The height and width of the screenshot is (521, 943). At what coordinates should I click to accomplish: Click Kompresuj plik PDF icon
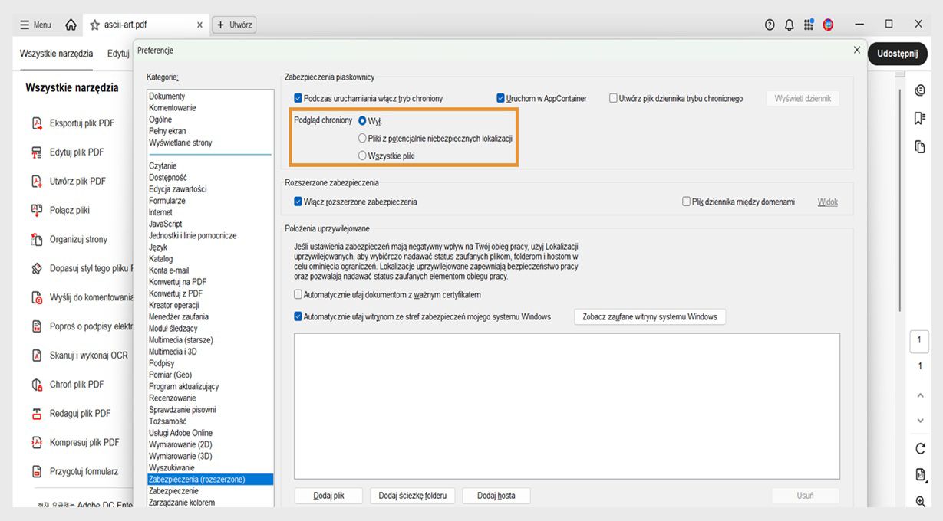pyautogui.click(x=36, y=442)
